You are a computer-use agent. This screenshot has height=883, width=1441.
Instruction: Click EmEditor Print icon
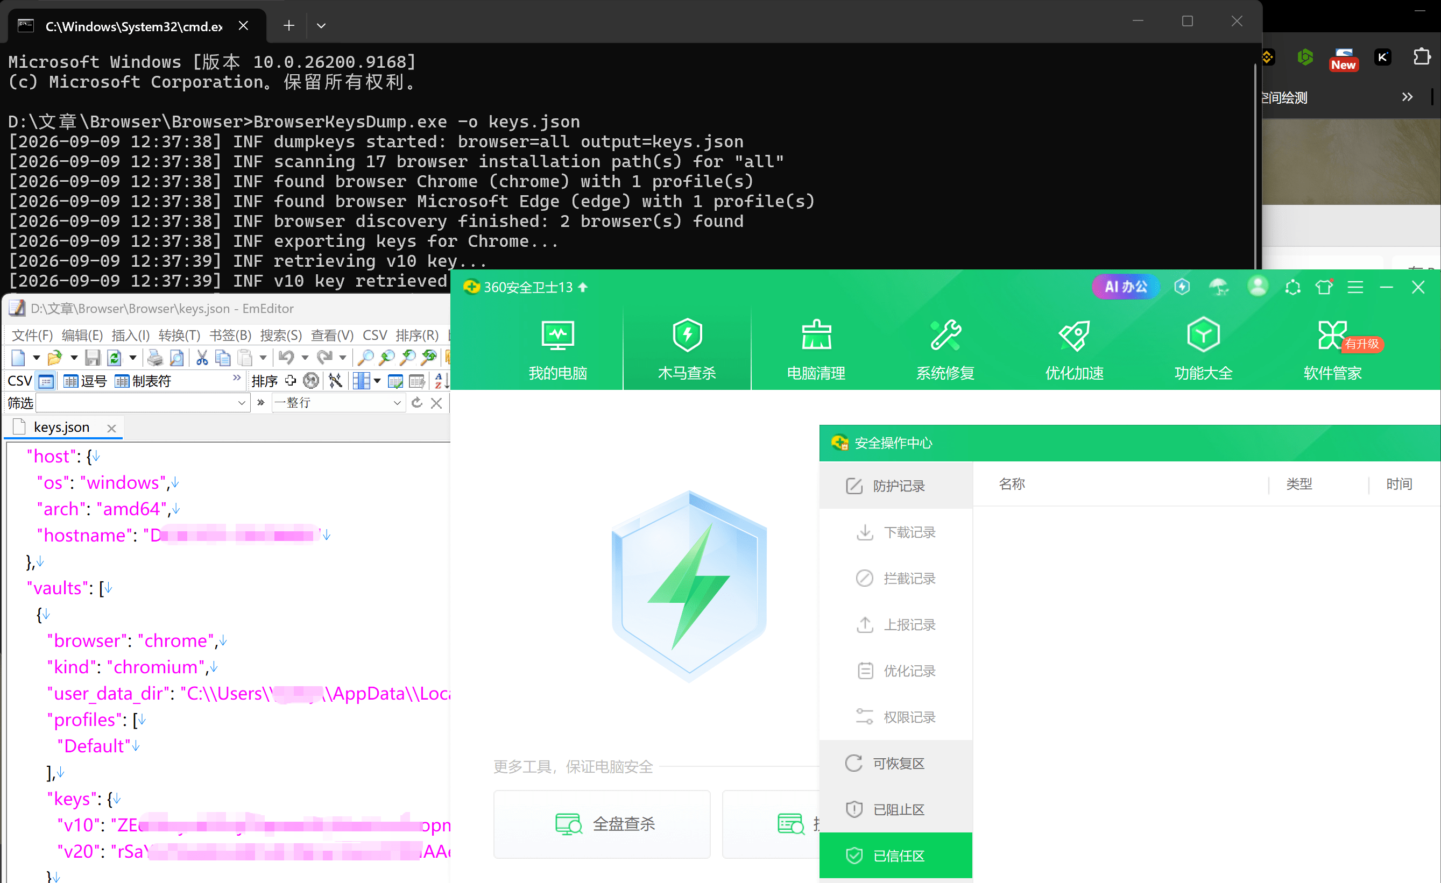[x=155, y=358]
